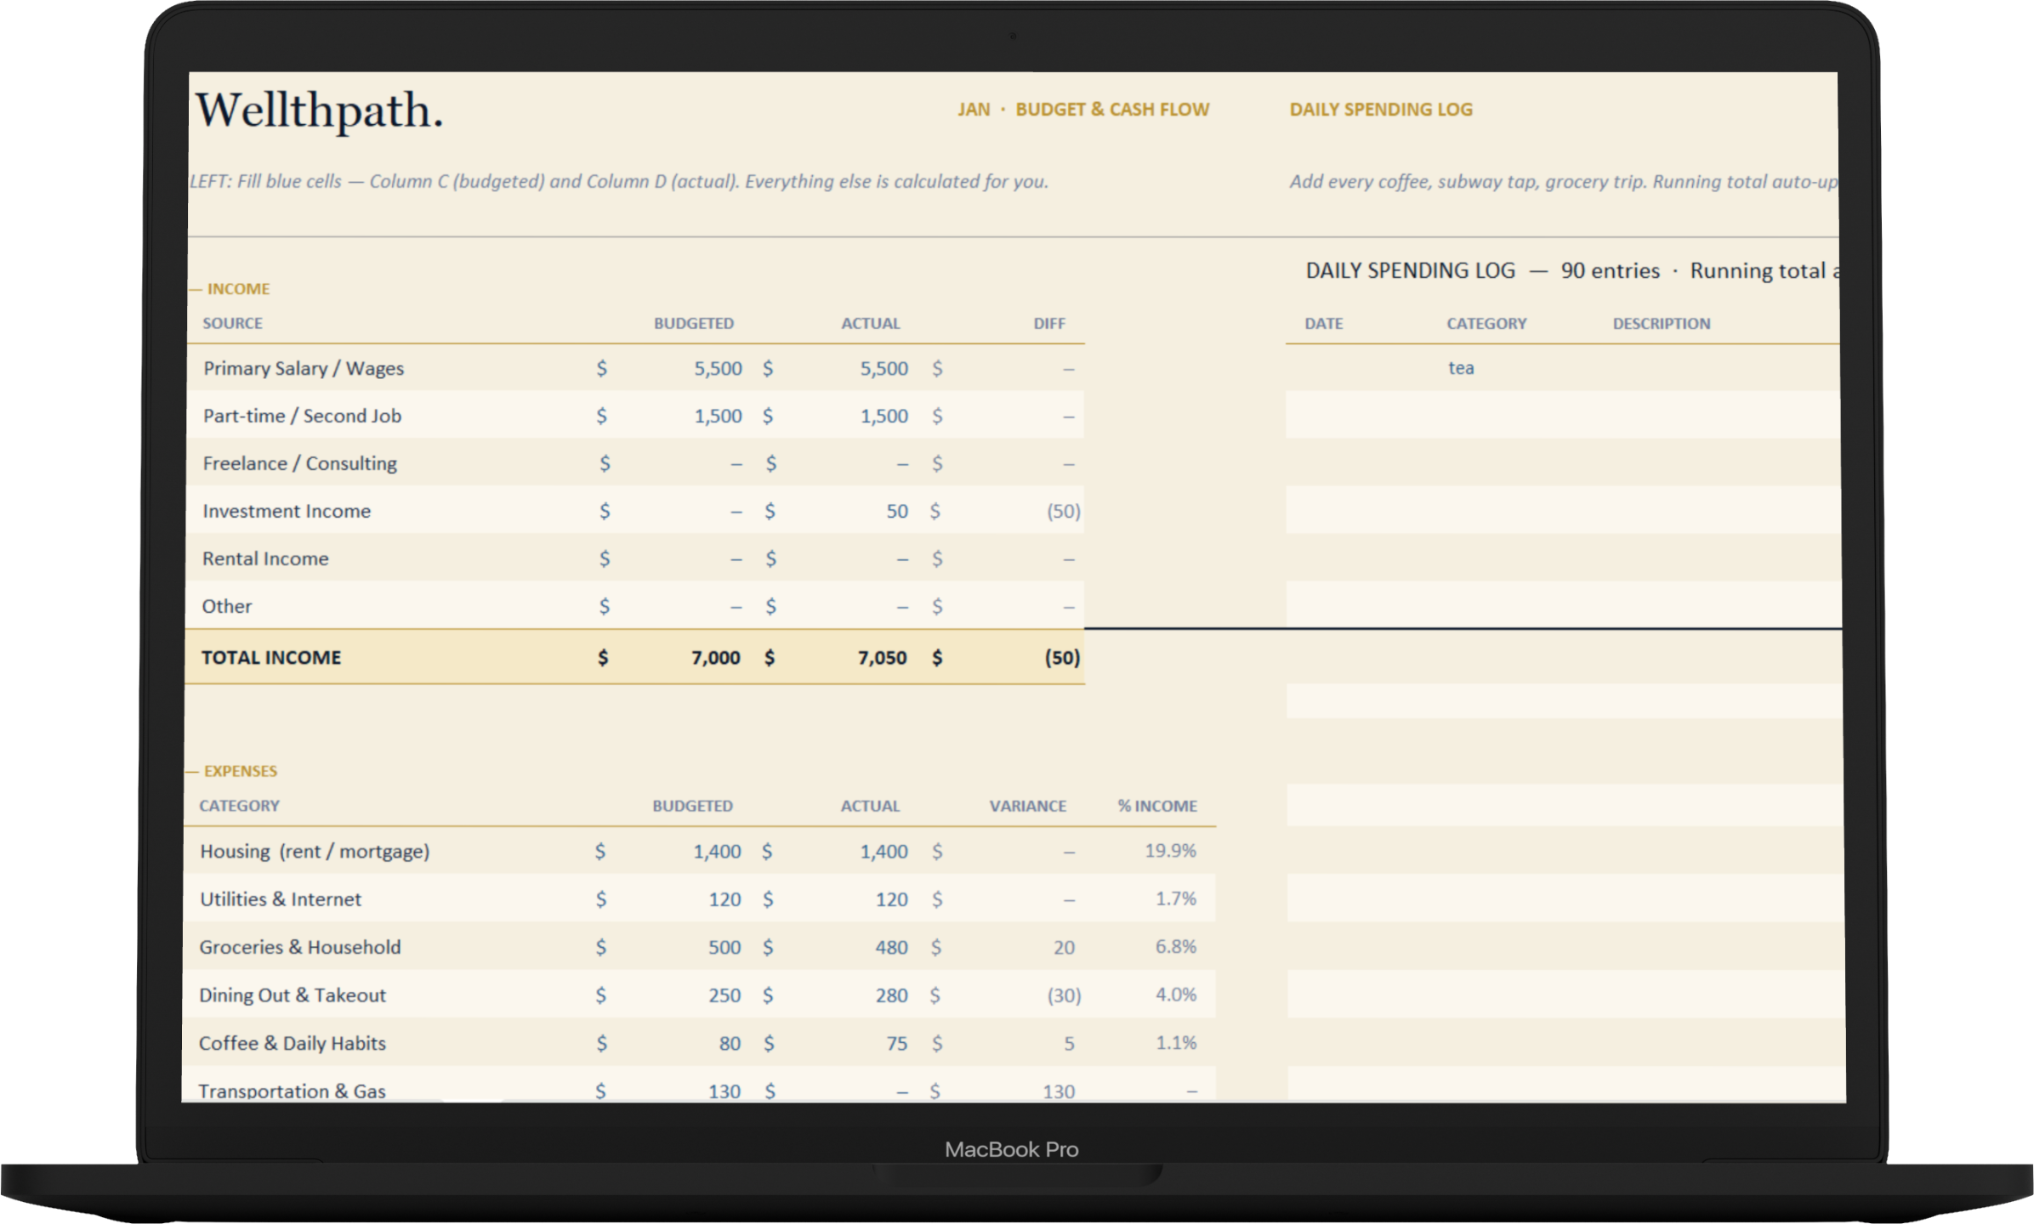
Task: Select the Utilities & Internet label
Action: (281, 898)
